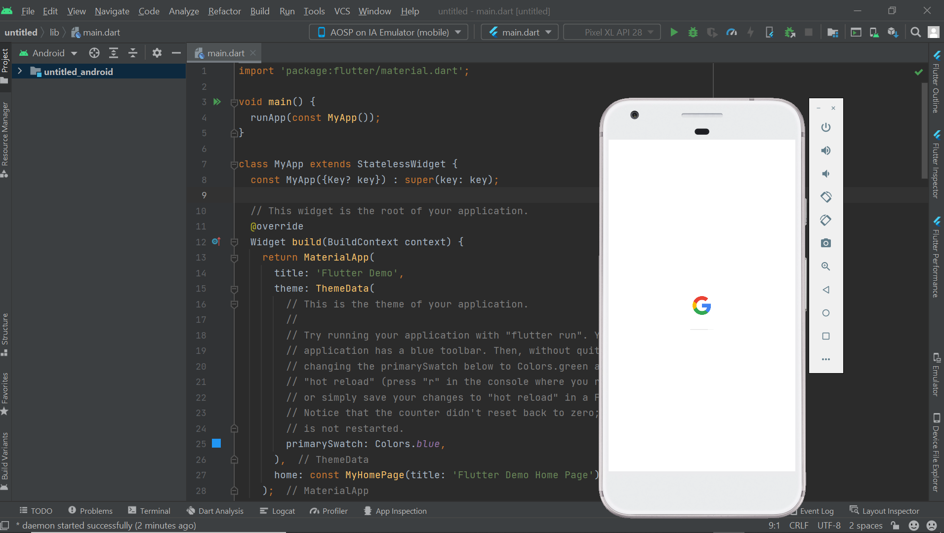Fold the MaterialApp block at line 13
The width and height of the screenshot is (944, 533).
[x=234, y=258]
